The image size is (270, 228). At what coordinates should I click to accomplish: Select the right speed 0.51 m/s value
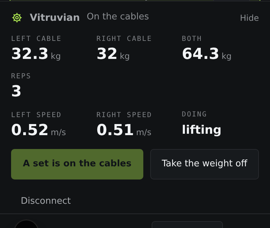[x=124, y=130]
